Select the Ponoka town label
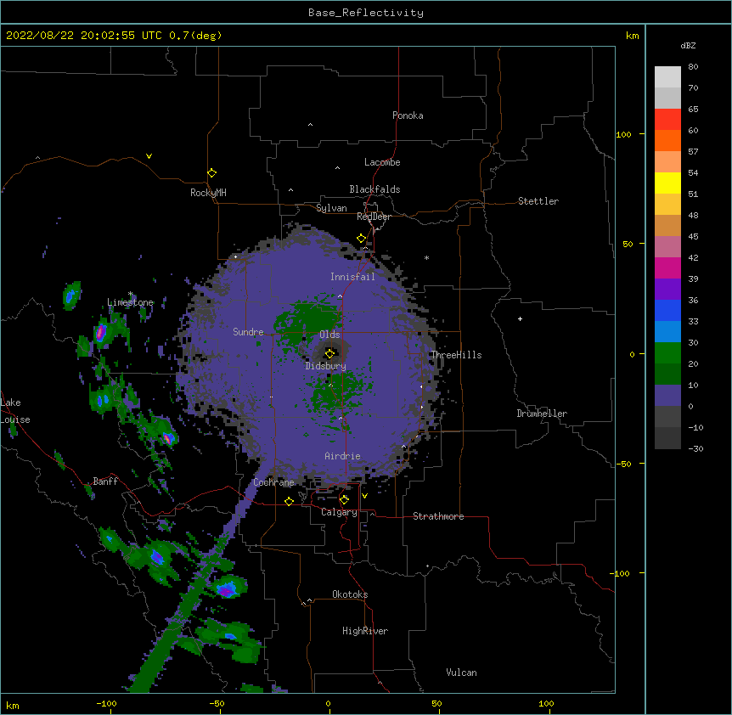 click(408, 115)
